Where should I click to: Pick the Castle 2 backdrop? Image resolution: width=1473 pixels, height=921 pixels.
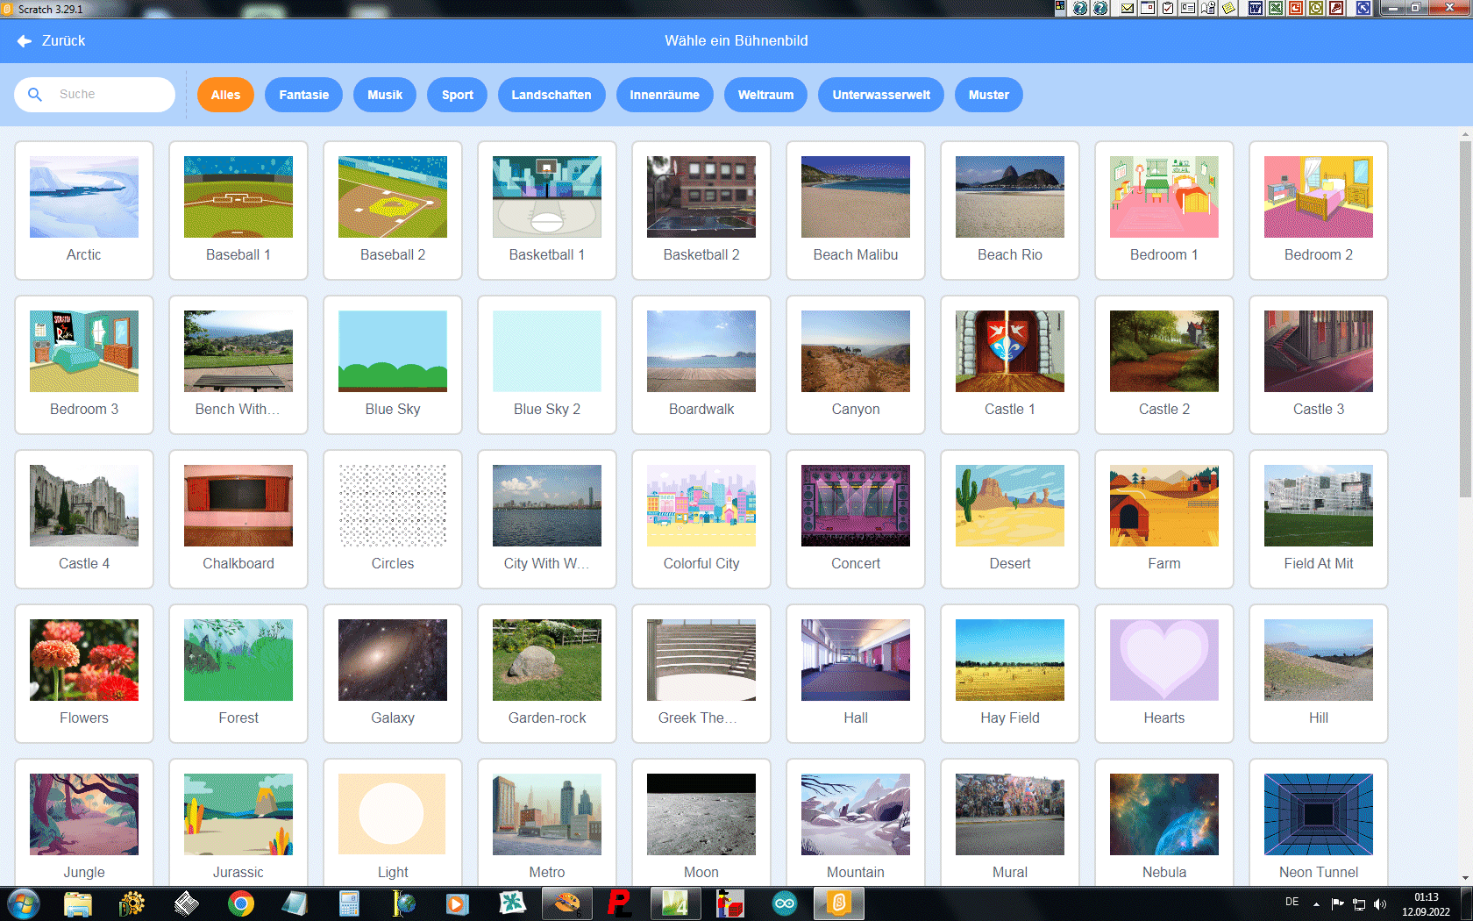1164,365
